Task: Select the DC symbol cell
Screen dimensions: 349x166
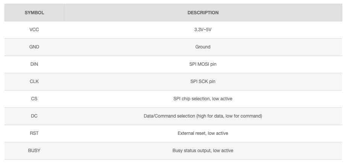Action: pos(34,116)
